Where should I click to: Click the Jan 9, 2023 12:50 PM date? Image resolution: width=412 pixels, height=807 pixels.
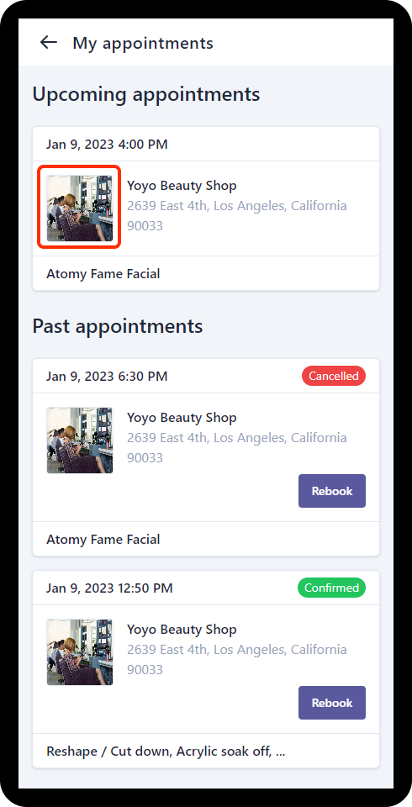109,588
